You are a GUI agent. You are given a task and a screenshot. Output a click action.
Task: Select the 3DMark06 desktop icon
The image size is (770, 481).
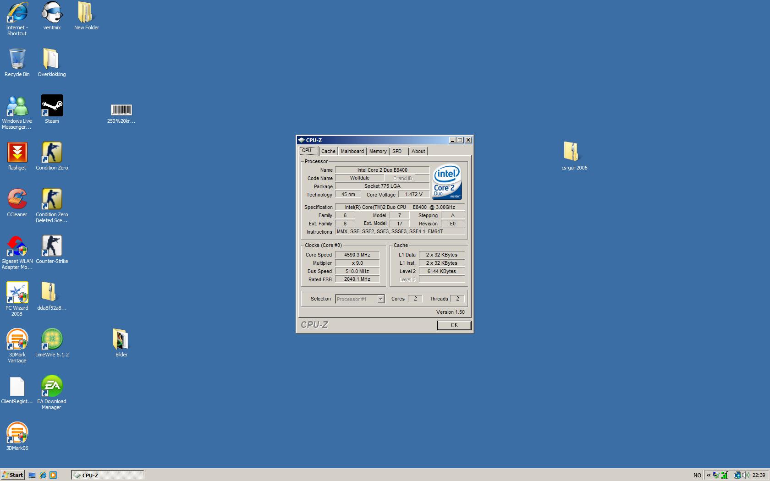pyautogui.click(x=17, y=436)
